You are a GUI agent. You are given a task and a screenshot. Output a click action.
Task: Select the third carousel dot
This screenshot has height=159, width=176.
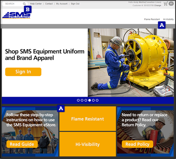tap(86, 100)
